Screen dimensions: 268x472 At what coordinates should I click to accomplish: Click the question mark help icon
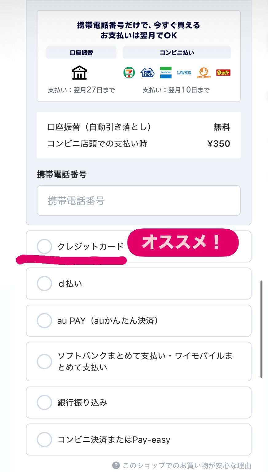click(x=116, y=465)
